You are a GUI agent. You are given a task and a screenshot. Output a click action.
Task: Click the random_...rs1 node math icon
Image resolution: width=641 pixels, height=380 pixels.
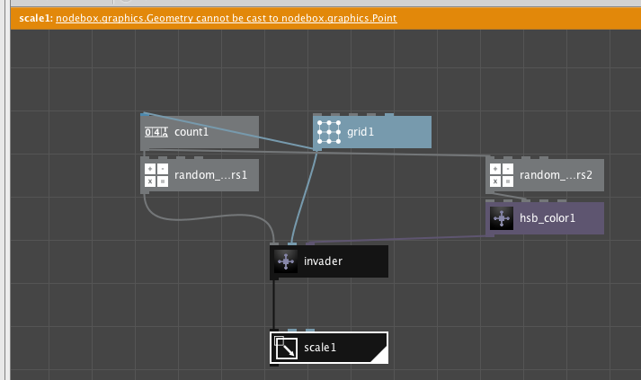click(x=156, y=175)
